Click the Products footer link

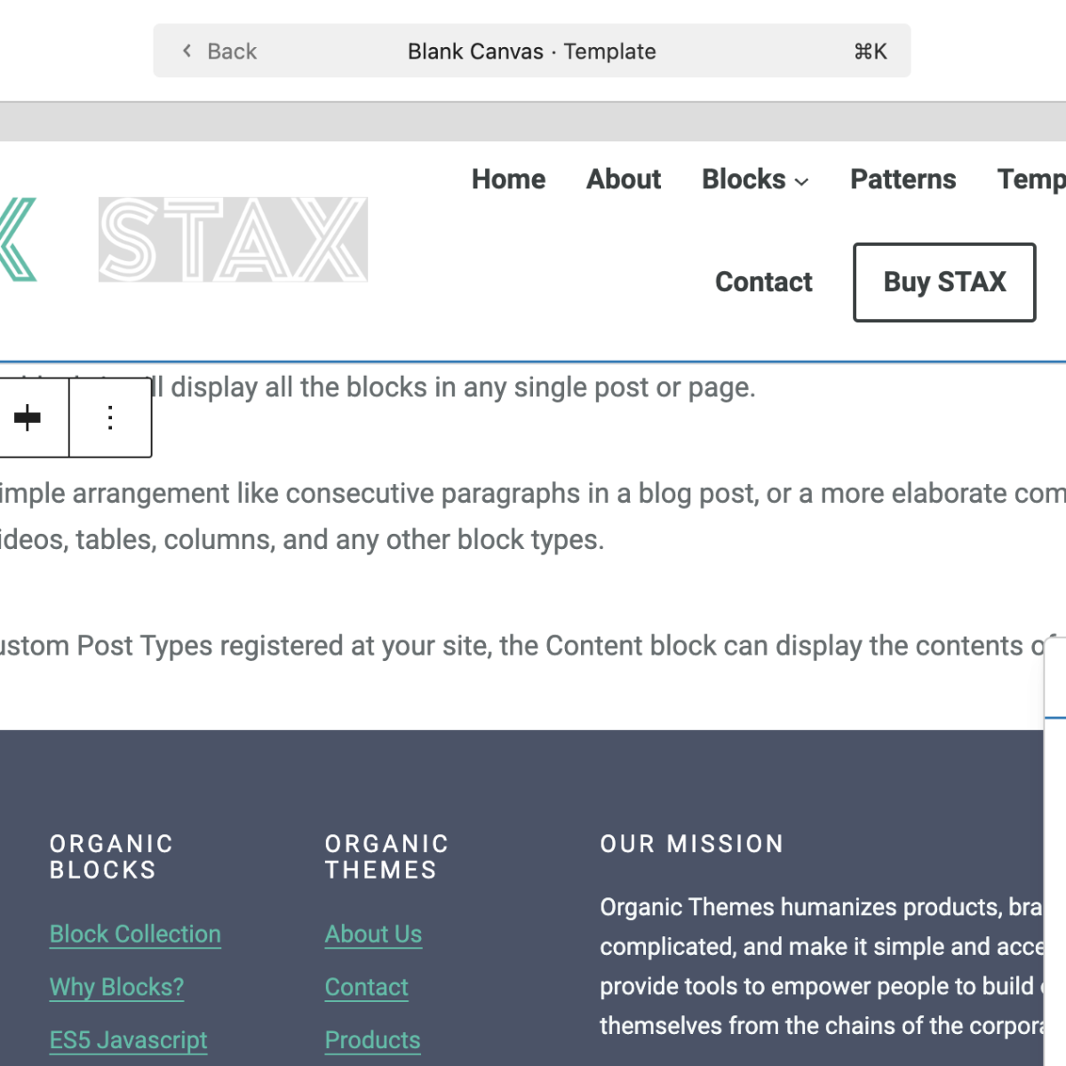point(372,1040)
